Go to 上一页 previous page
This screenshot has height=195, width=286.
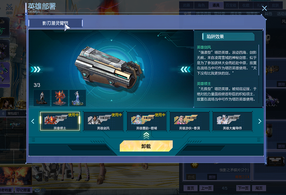206,188
